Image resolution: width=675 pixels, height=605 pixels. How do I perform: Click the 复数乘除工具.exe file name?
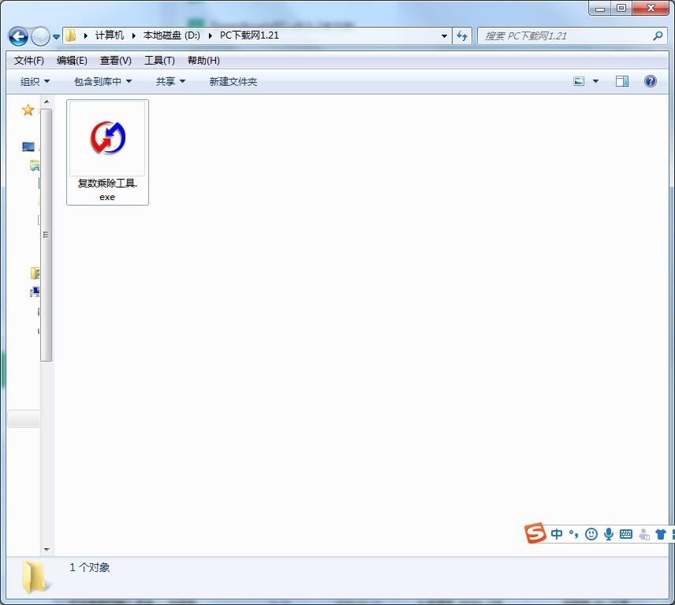tap(107, 190)
